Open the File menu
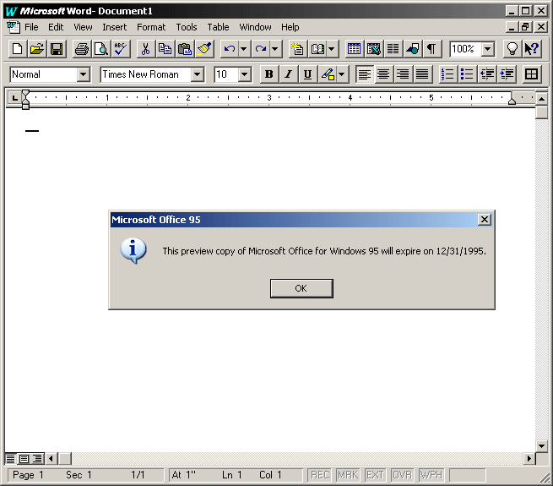This screenshot has width=553, height=486. [31, 27]
